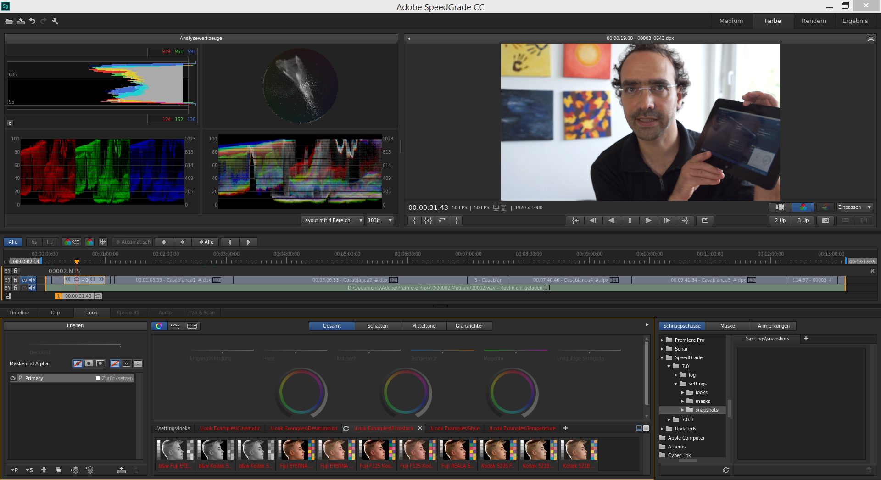Toggle the lock on the 00002.MTS track
Image resolution: width=881 pixels, height=480 pixels.
(x=16, y=271)
